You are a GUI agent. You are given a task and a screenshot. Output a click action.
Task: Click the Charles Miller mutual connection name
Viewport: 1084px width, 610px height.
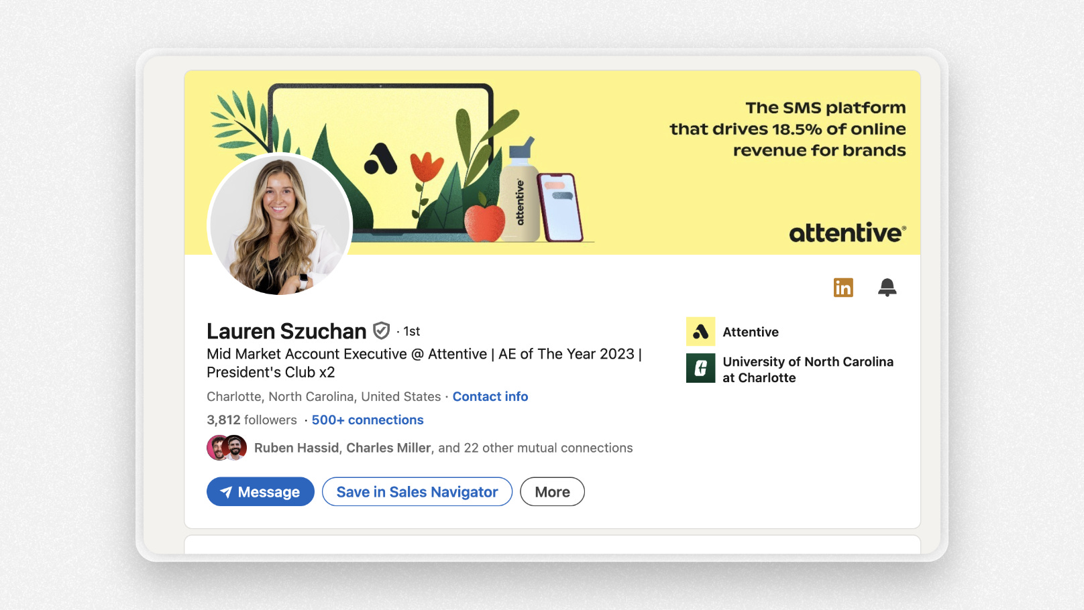tap(388, 448)
